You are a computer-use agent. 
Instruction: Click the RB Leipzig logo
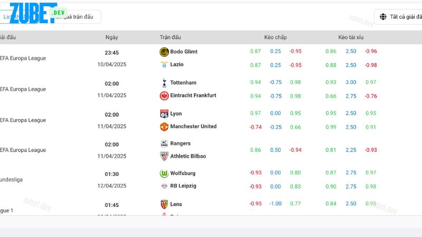click(164, 186)
